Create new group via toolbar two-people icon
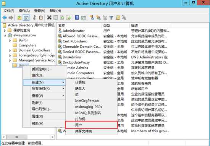Image resolution: width=210 pixels, height=146 pixels. click(99, 18)
